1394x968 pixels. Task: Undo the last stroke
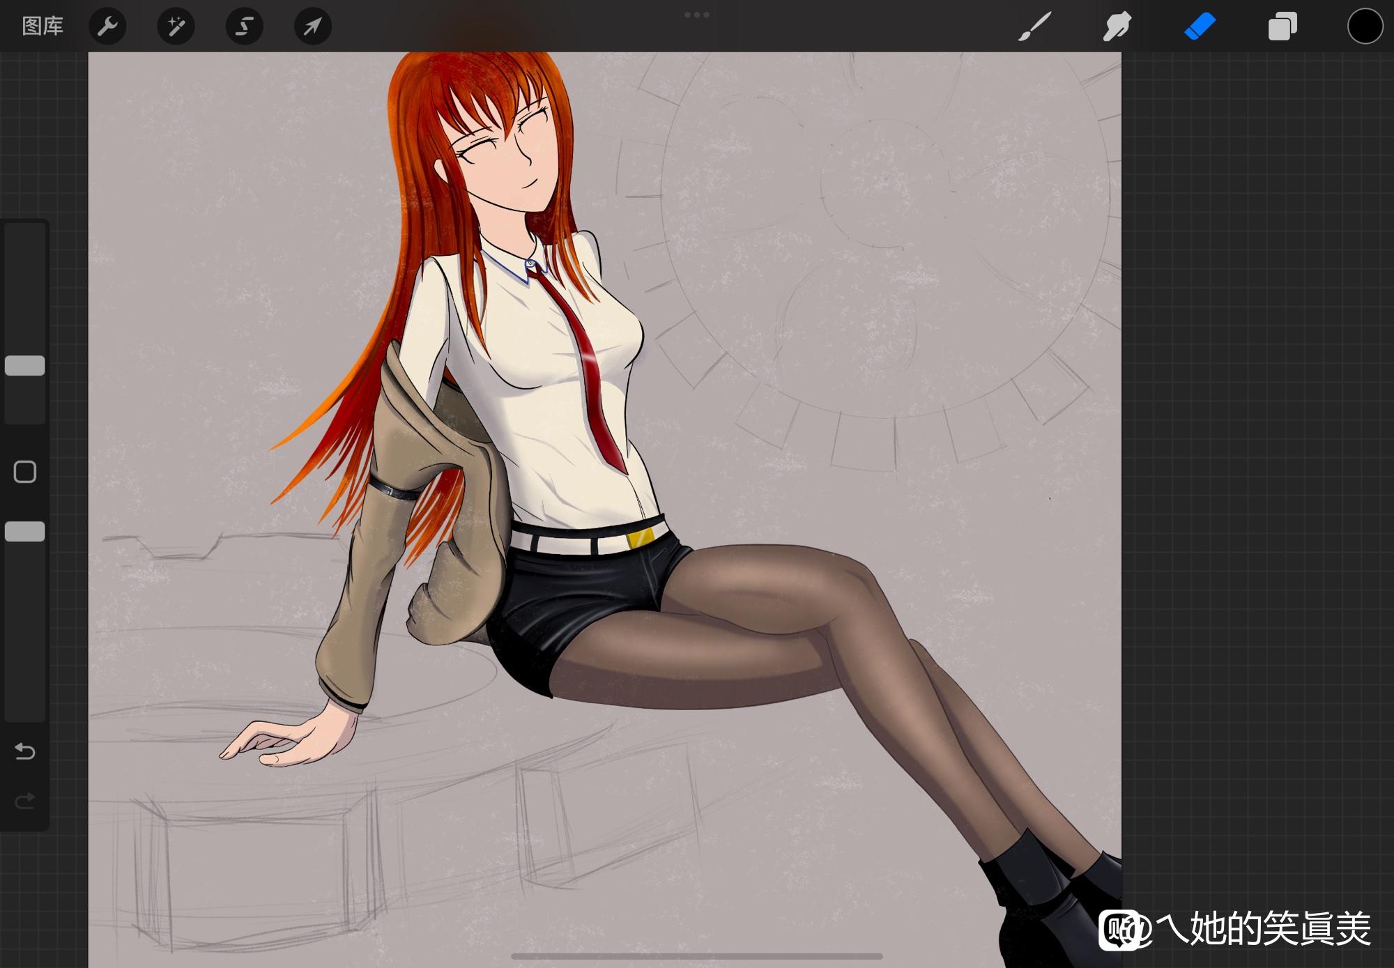click(25, 751)
